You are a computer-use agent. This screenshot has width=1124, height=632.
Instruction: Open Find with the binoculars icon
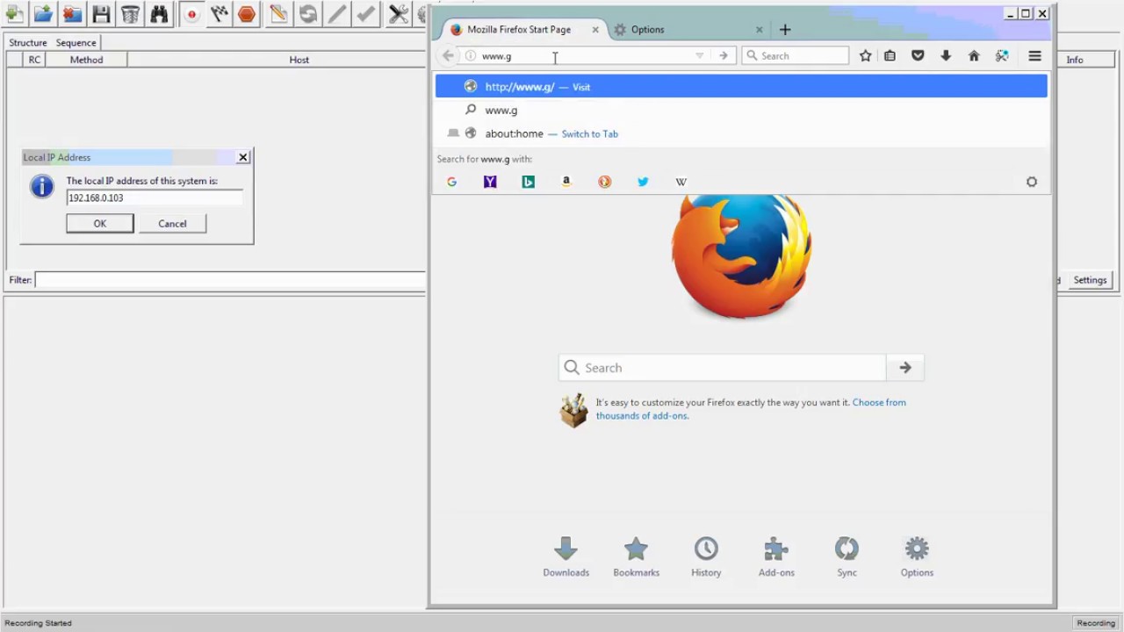(x=159, y=14)
